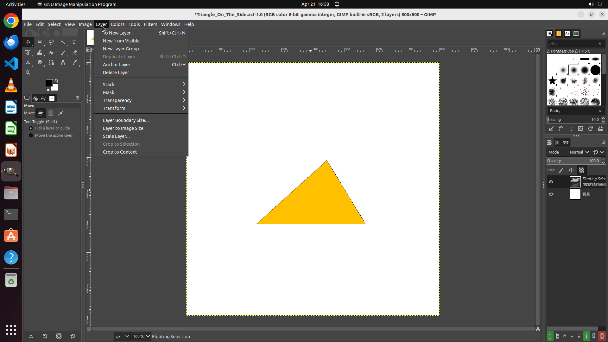
Task: Open the Filters menu
Action: (x=150, y=24)
